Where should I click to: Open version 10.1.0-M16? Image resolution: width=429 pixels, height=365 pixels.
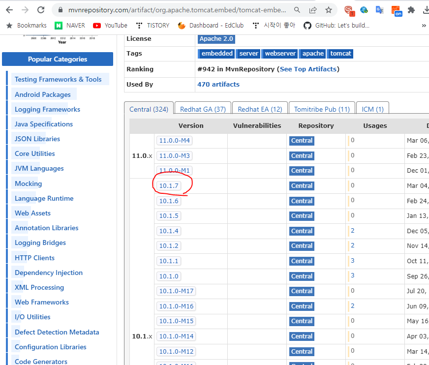point(176,306)
